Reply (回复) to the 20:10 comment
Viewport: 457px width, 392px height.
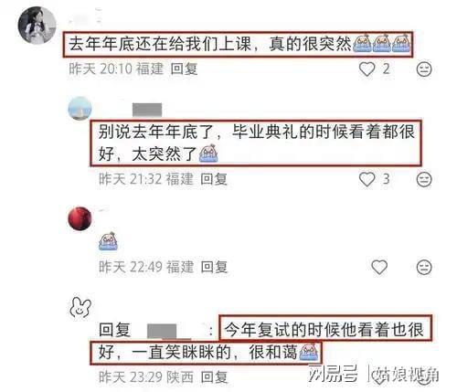click(184, 69)
